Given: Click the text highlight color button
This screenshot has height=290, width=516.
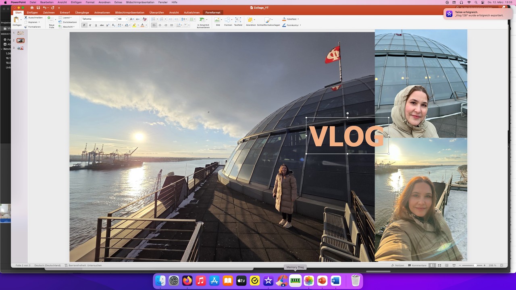Looking at the screenshot, I should [135, 25].
